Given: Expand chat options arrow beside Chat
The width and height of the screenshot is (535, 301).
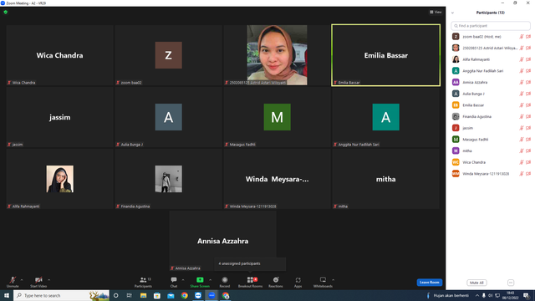Looking at the screenshot, I should click(183, 280).
